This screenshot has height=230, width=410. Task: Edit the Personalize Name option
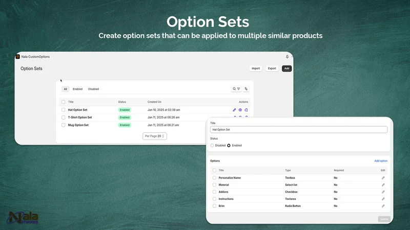click(x=383, y=178)
